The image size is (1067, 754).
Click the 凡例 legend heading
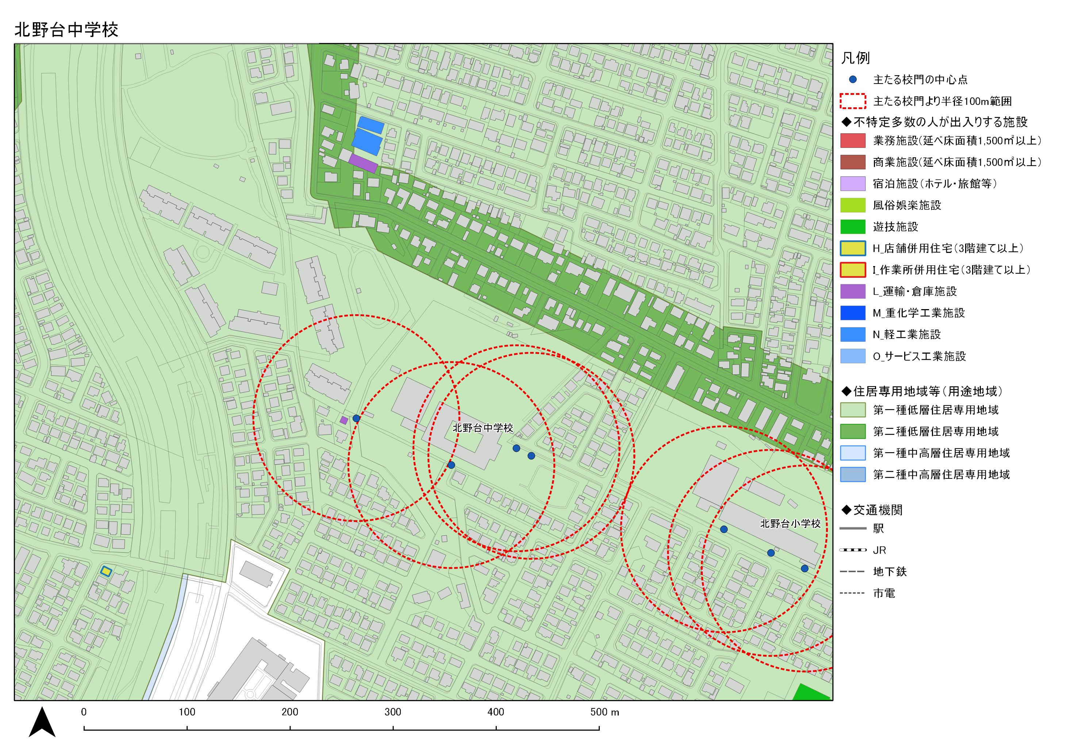pyautogui.click(x=856, y=58)
